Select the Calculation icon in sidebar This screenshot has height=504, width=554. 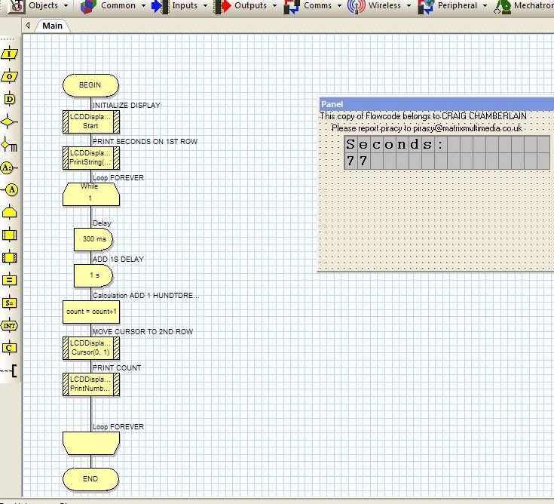click(9, 281)
